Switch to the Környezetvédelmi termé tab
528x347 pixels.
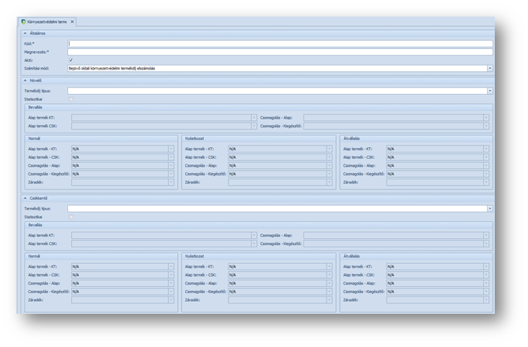pyautogui.click(x=47, y=22)
